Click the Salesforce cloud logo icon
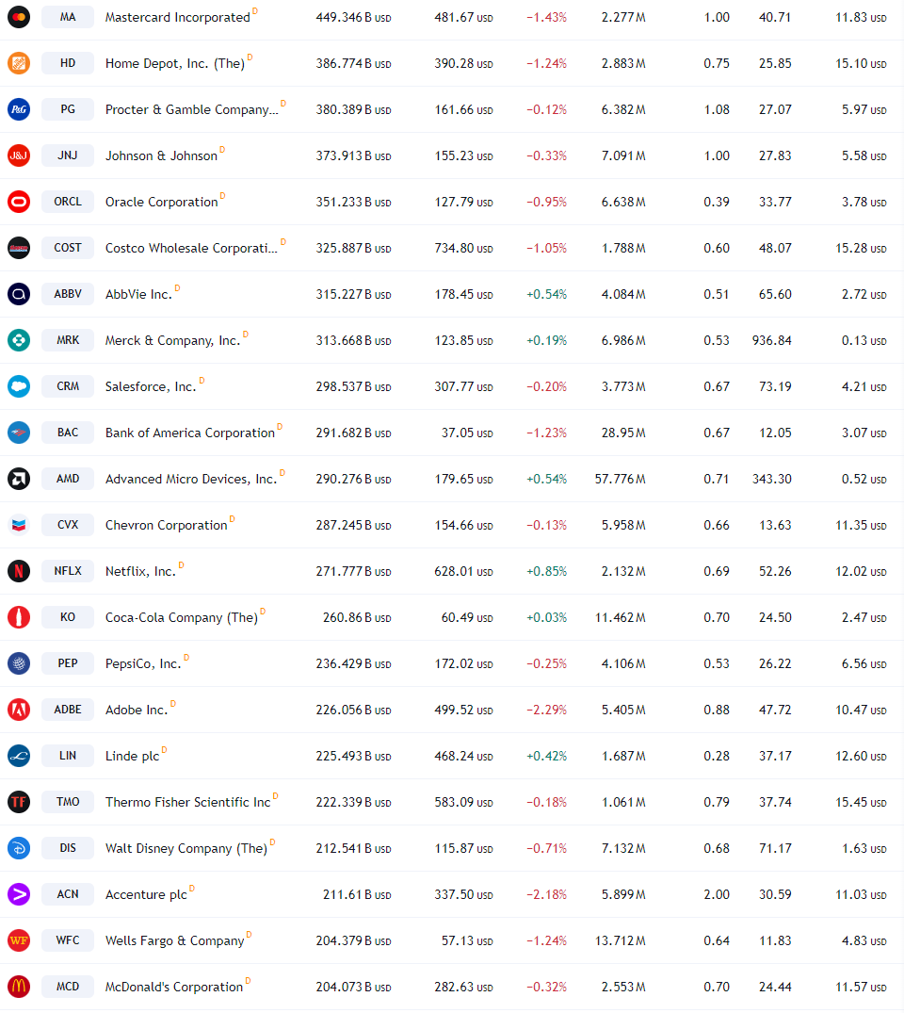904x1013 pixels. coord(19,386)
